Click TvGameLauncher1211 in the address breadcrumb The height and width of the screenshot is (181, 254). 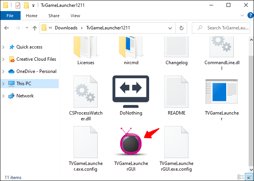[x=108, y=28]
